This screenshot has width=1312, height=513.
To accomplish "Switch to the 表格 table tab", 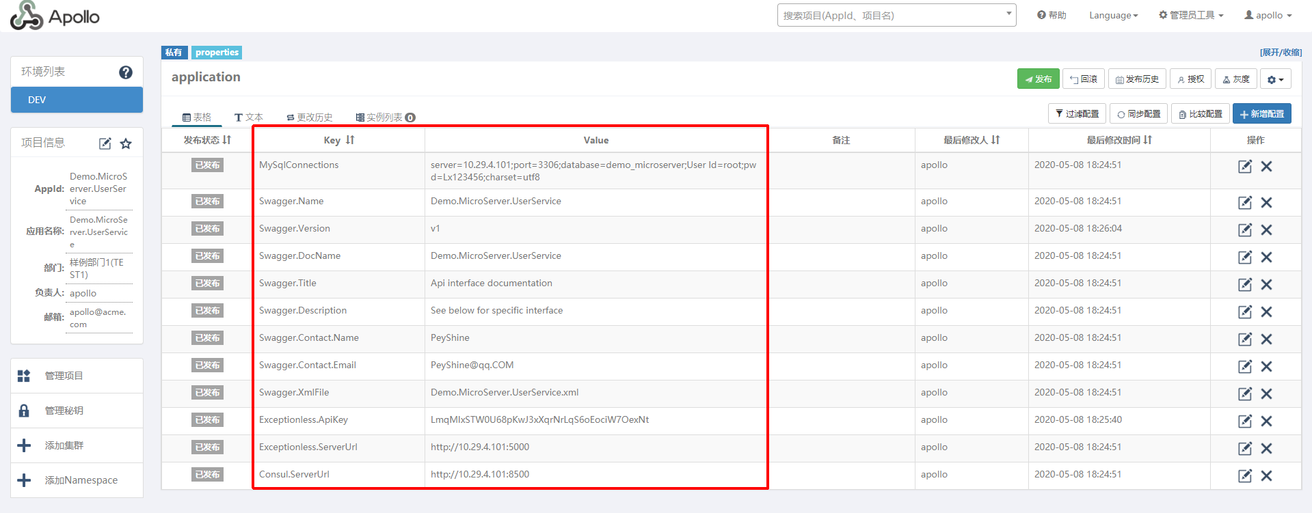I will (197, 117).
